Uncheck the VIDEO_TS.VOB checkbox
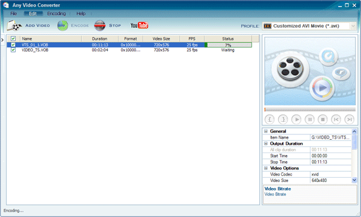This screenshot has width=361, height=217. pos(13,50)
